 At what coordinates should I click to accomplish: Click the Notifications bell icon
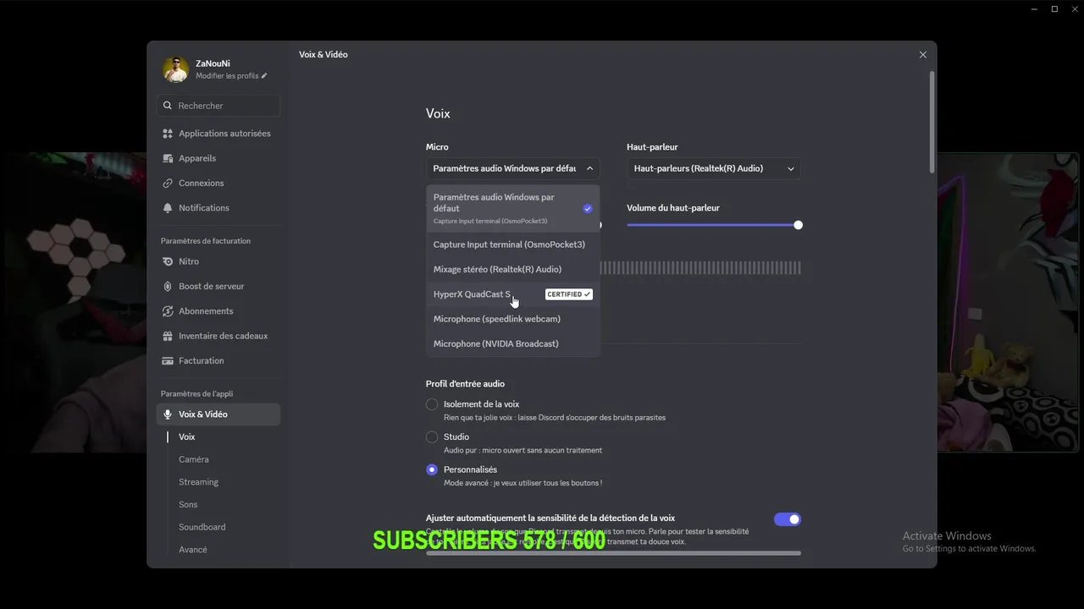click(168, 207)
